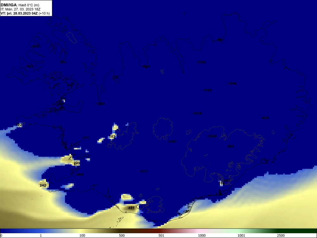Click the 501 label on the color scale
This screenshot has width=317, height=238.
[161, 235]
